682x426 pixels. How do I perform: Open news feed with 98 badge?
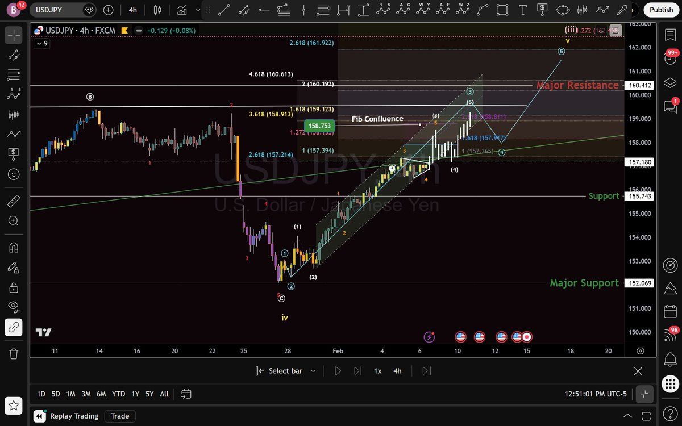[670, 335]
